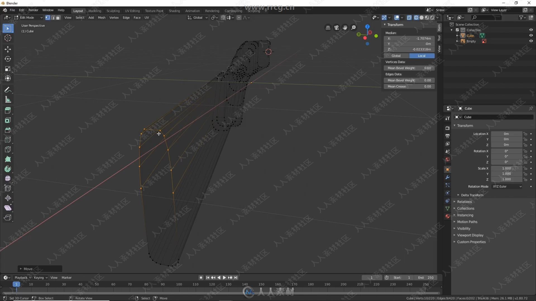Open the Material properties tab
Image resolution: width=536 pixels, height=301 pixels.
pyautogui.click(x=448, y=216)
